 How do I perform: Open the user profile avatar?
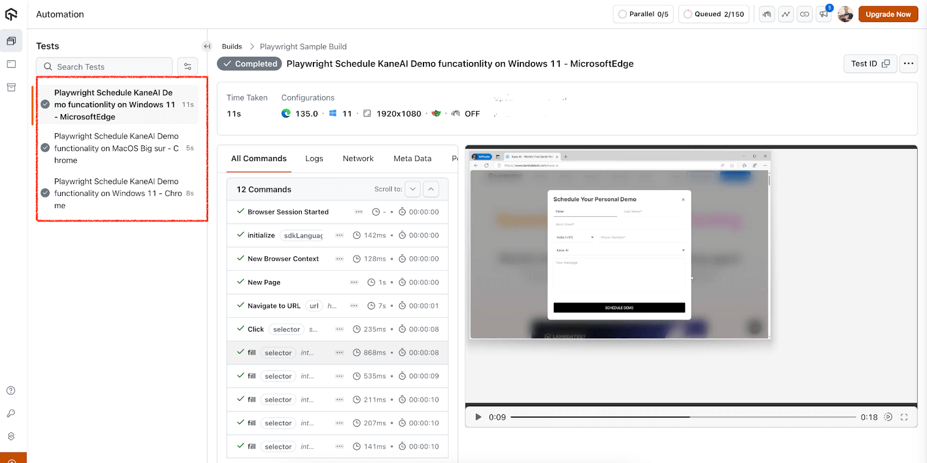tap(845, 14)
